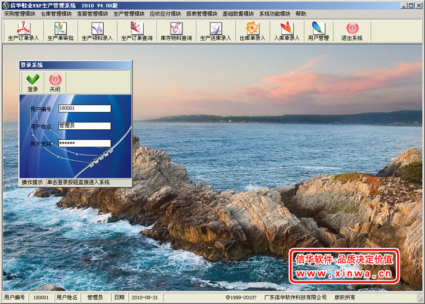Click status bar date 2010-08-31

145,297
